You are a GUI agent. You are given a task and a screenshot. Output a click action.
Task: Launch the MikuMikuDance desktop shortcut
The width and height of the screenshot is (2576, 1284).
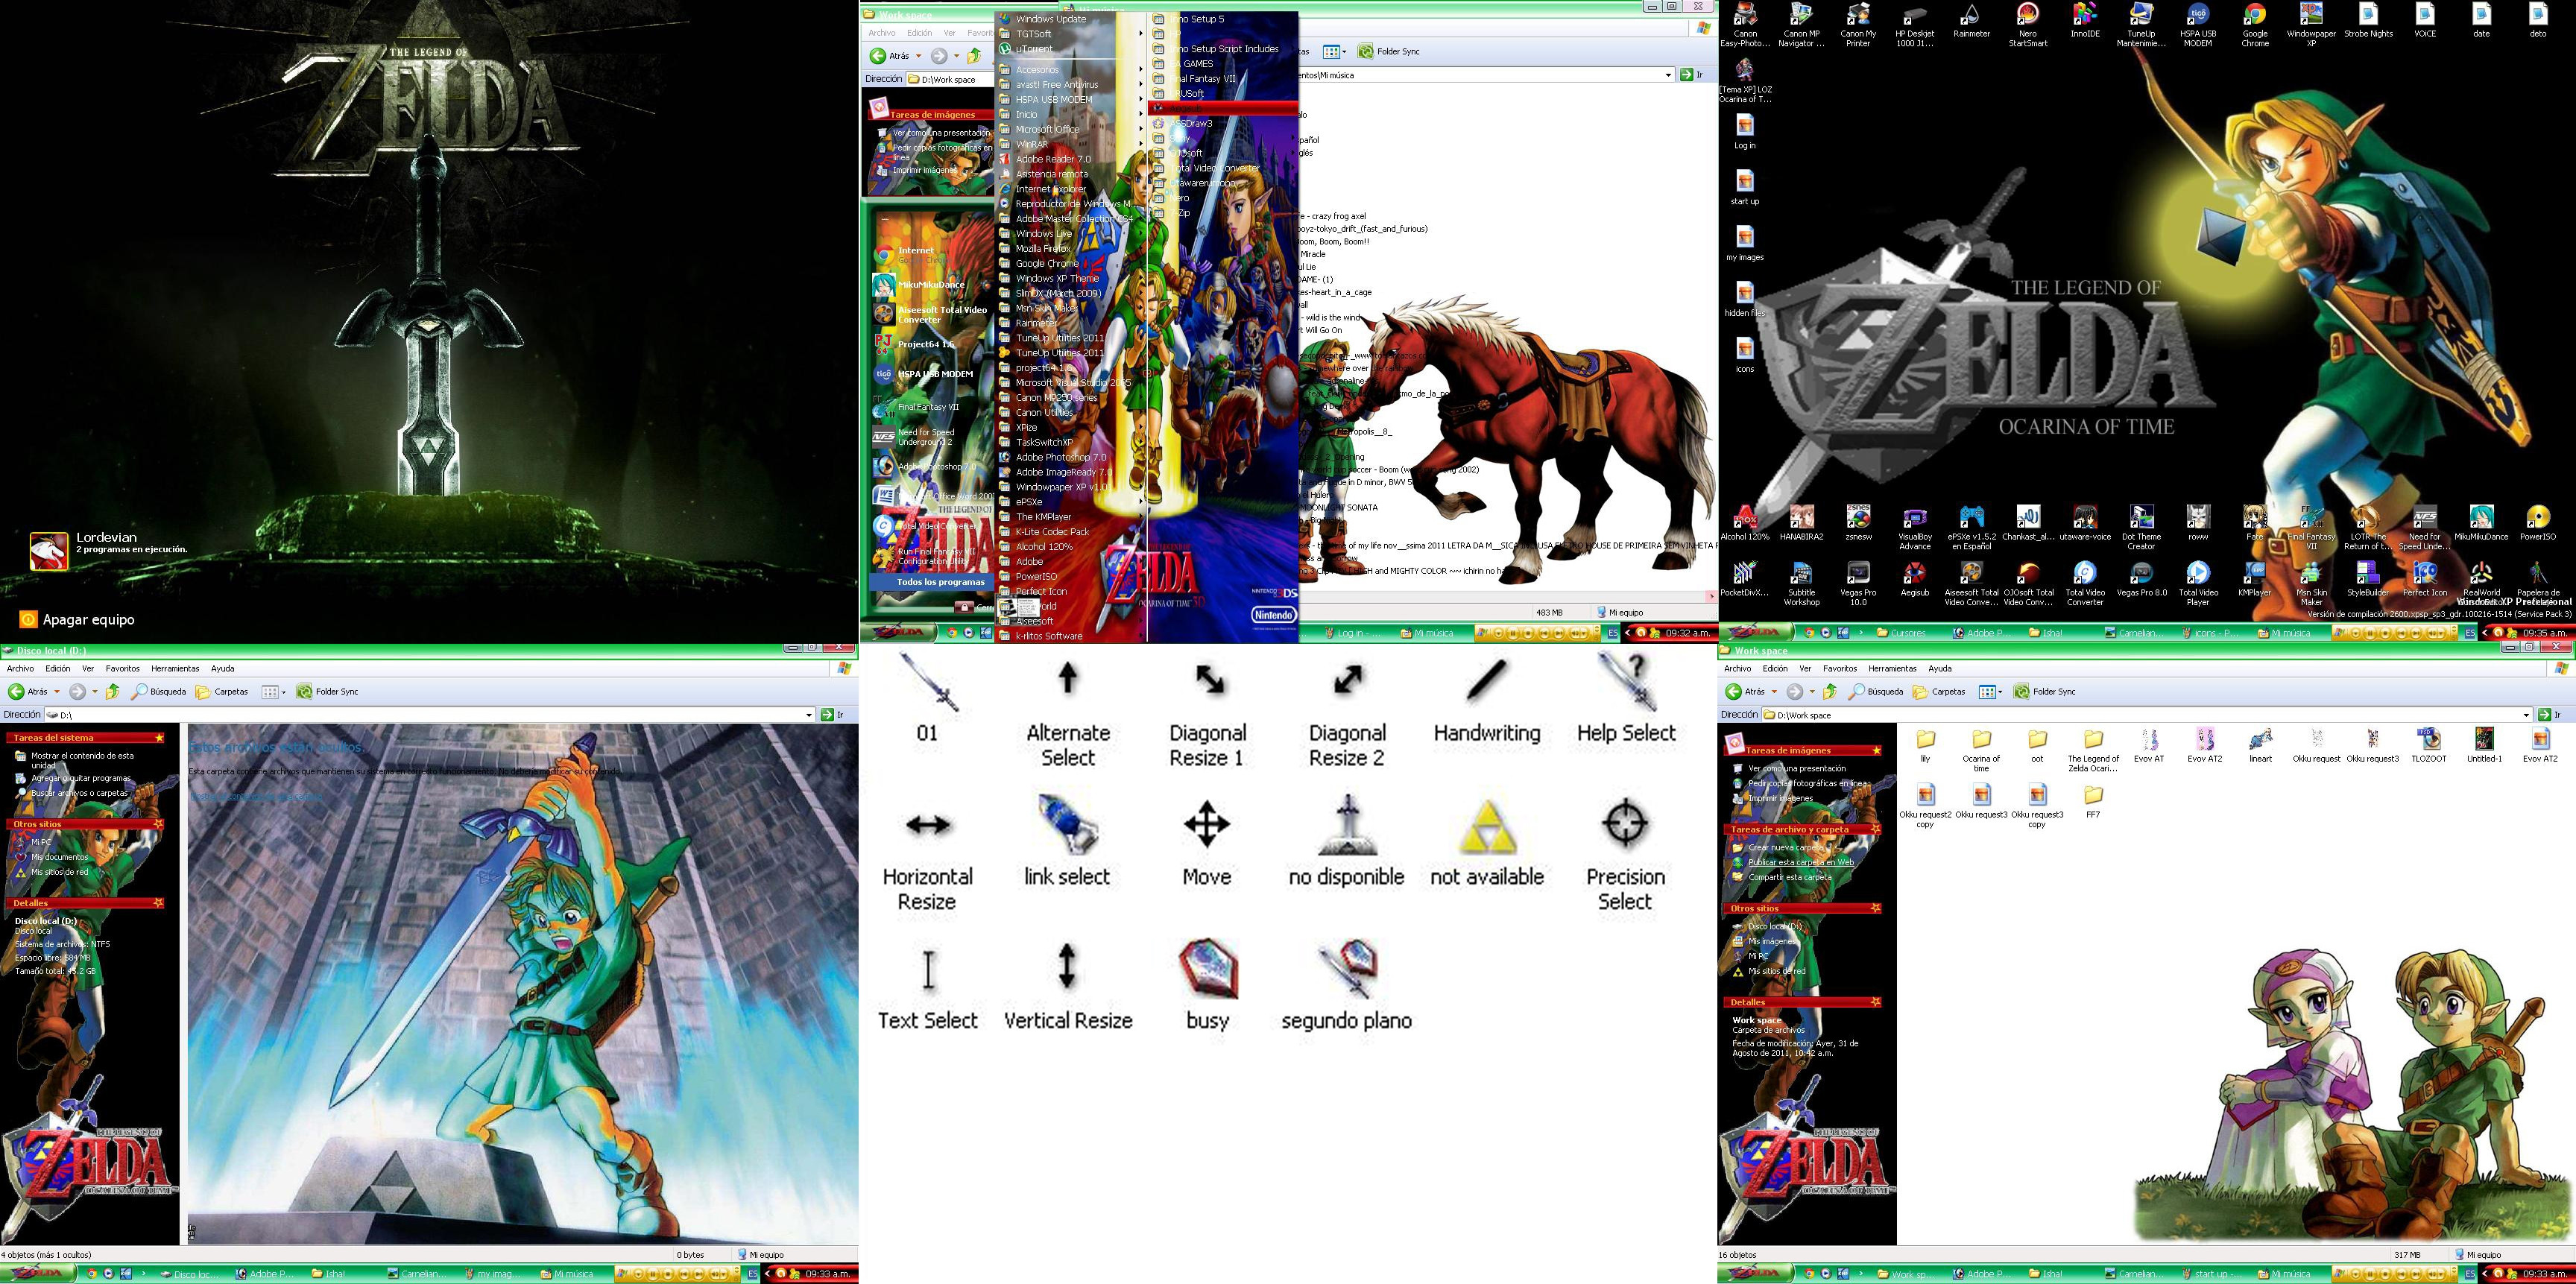2481,523
